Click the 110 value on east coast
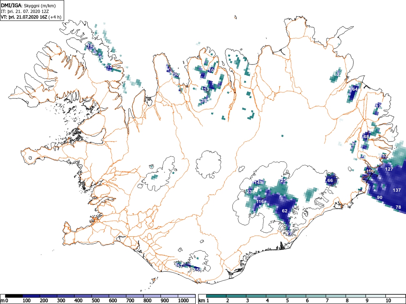This screenshot has height=304, width=406. pos(370,171)
